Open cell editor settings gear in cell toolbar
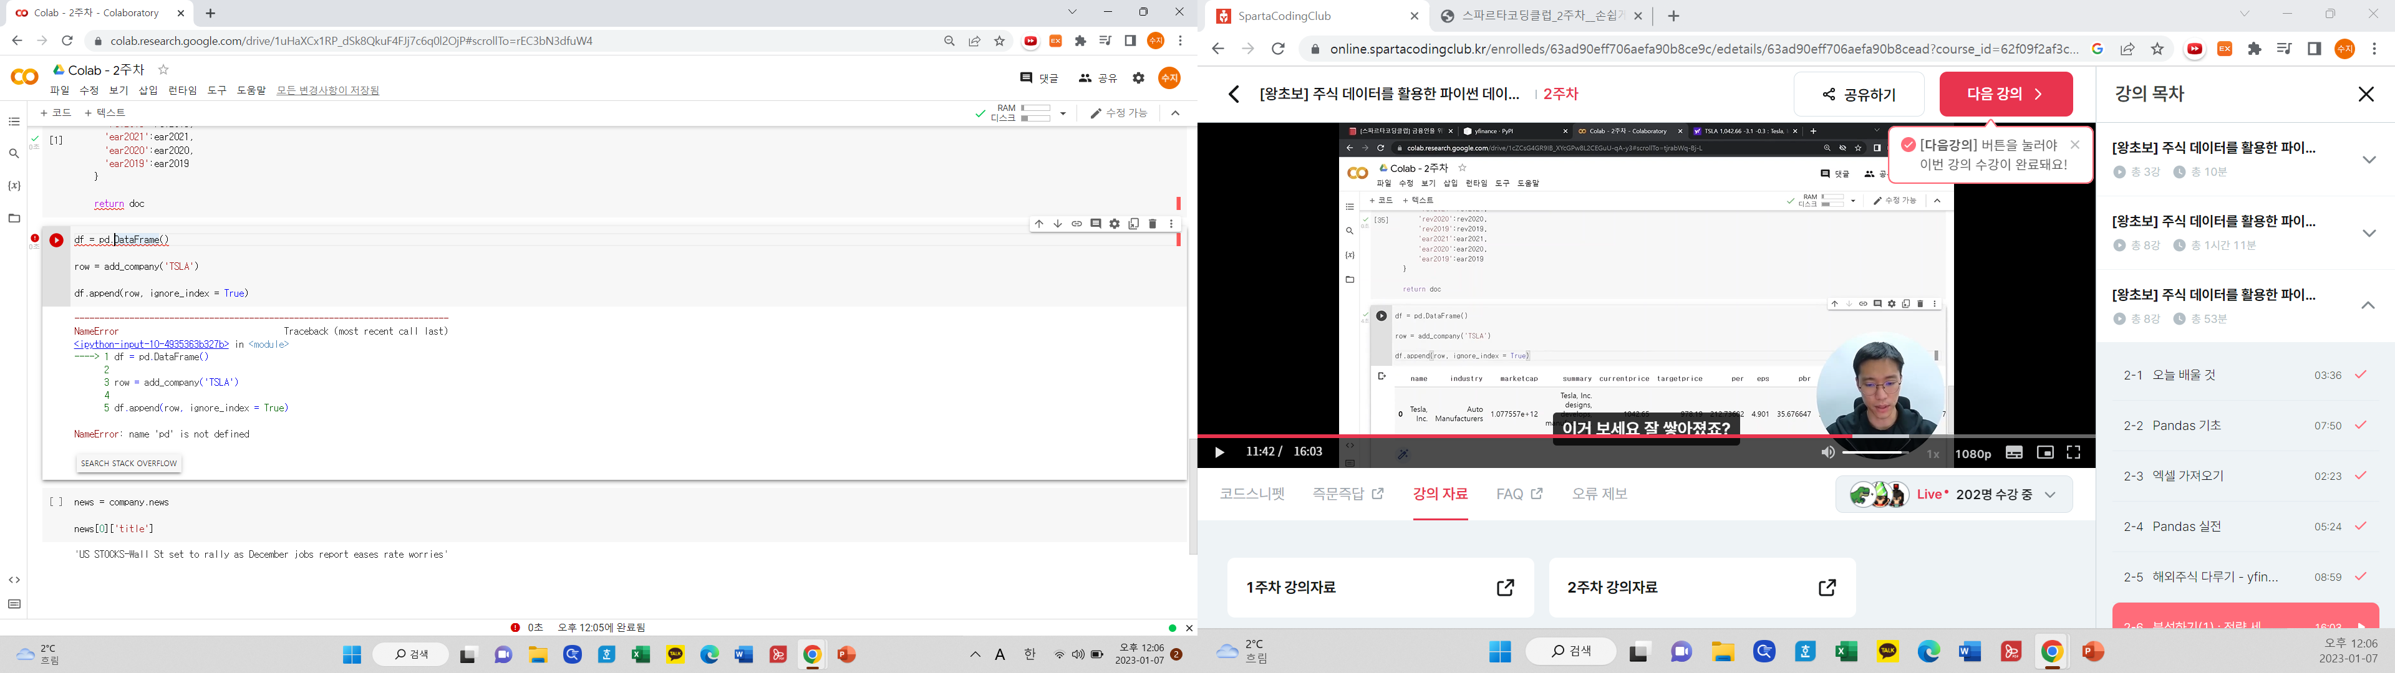This screenshot has width=2395, height=673. point(1115,224)
